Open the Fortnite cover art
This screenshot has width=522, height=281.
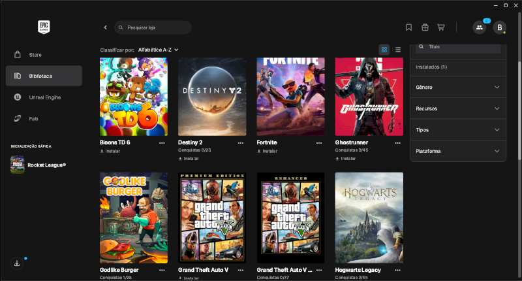coord(290,97)
